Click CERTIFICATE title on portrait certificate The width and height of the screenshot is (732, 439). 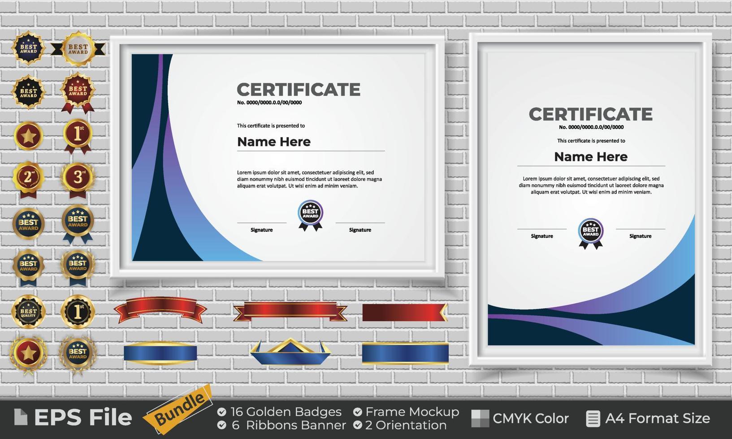point(591,114)
